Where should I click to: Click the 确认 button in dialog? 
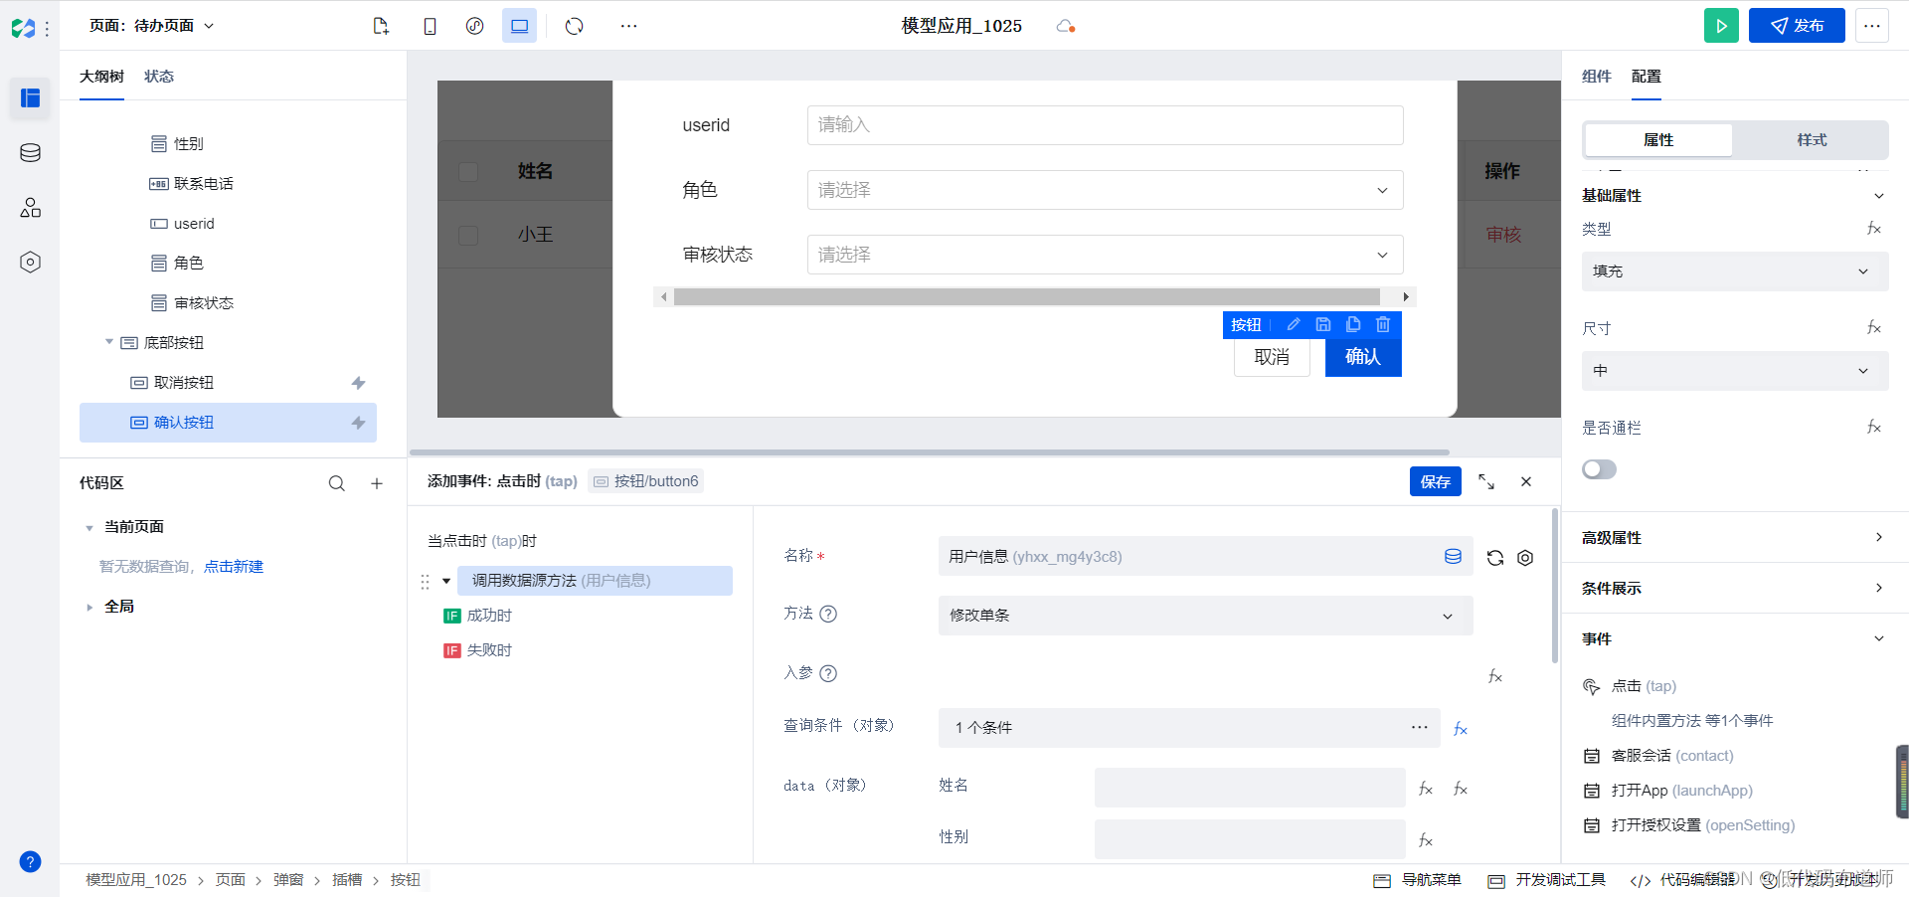1363,357
